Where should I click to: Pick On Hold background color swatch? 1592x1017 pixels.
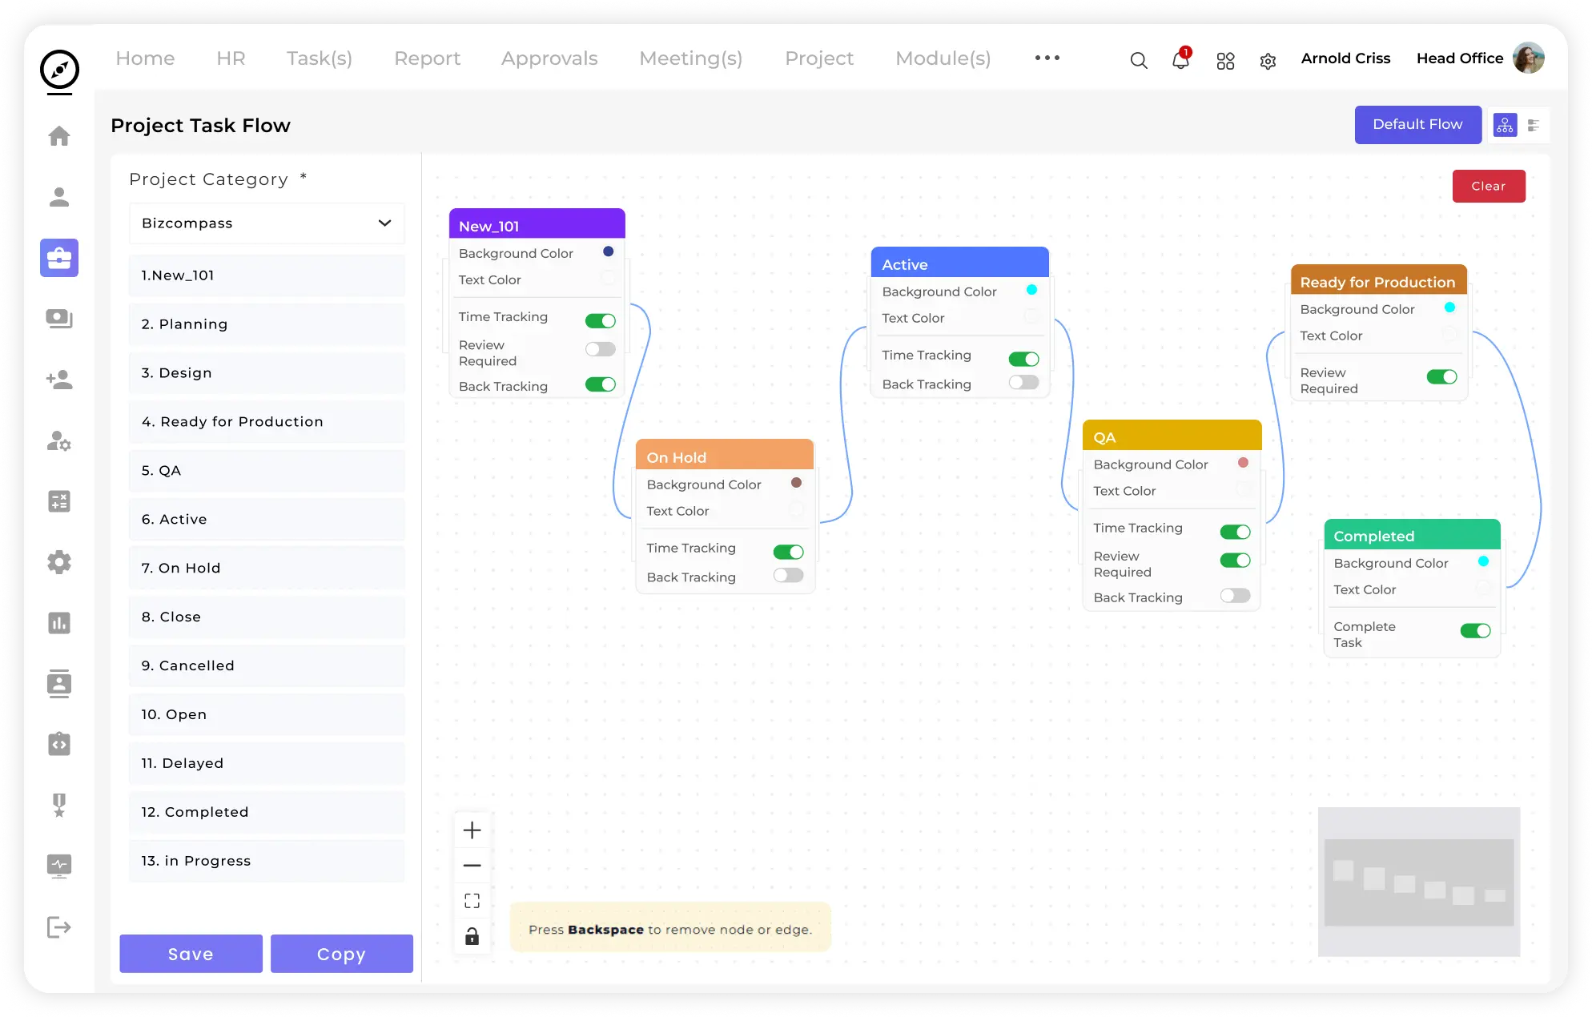(x=796, y=483)
